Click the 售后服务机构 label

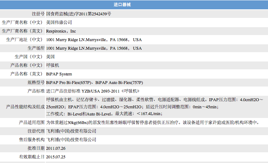[32, 139]
